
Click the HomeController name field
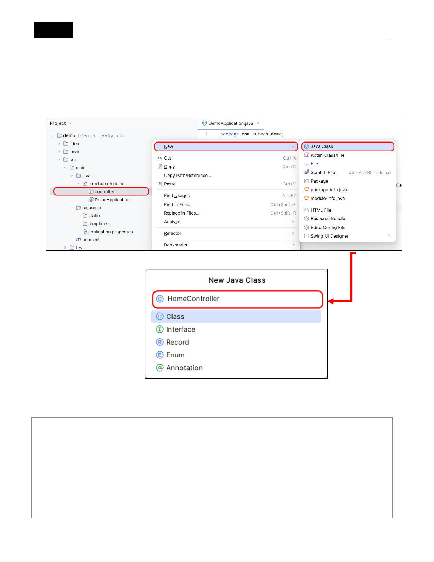(x=237, y=299)
